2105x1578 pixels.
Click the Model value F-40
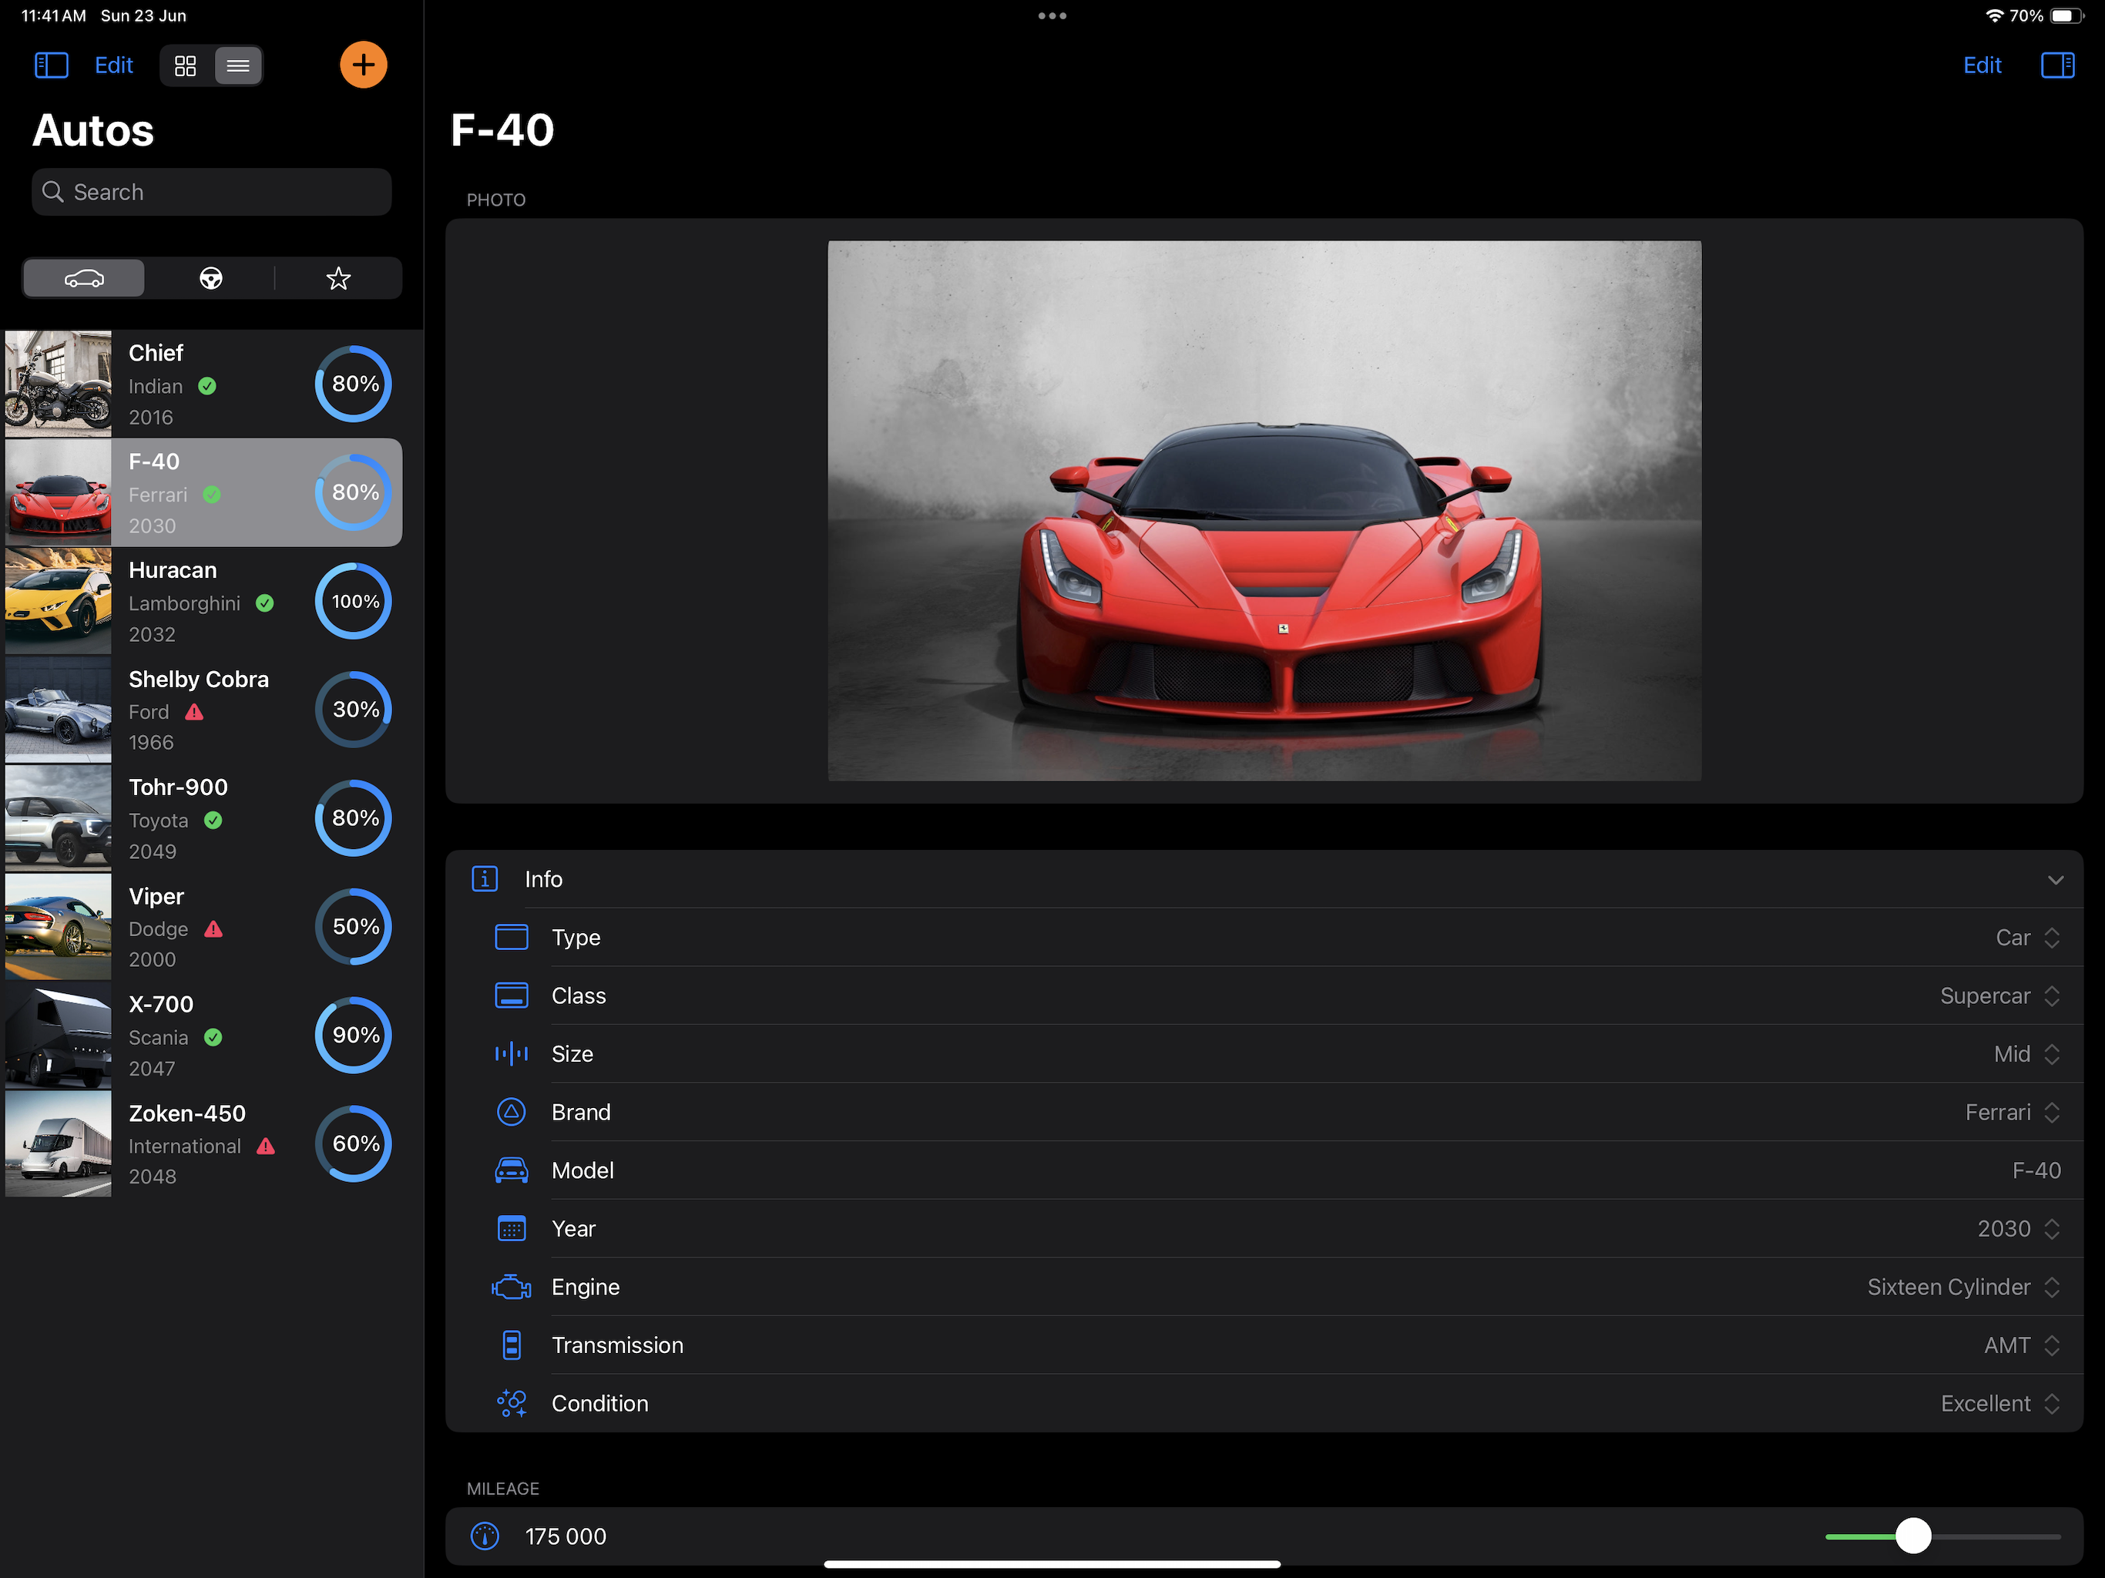tap(2036, 1170)
